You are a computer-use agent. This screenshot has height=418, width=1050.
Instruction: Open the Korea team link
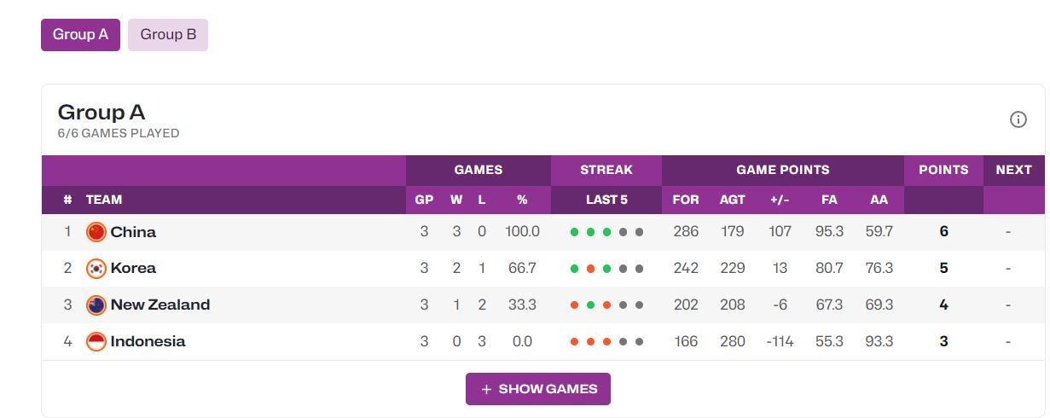pyautogui.click(x=133, y=269)
